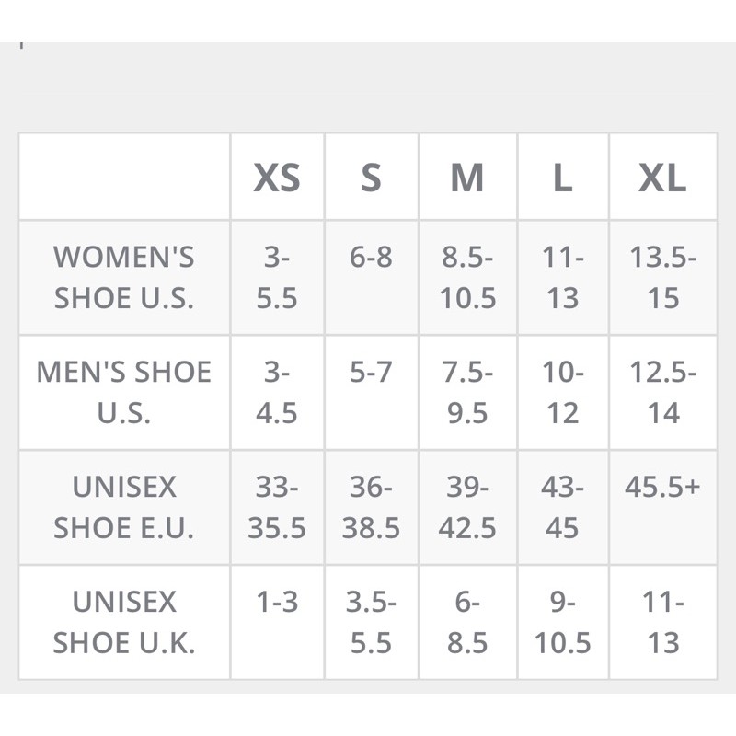This screenshot has height=736, width=736.
Task: Select the M column header
Action: coord(467,178)
